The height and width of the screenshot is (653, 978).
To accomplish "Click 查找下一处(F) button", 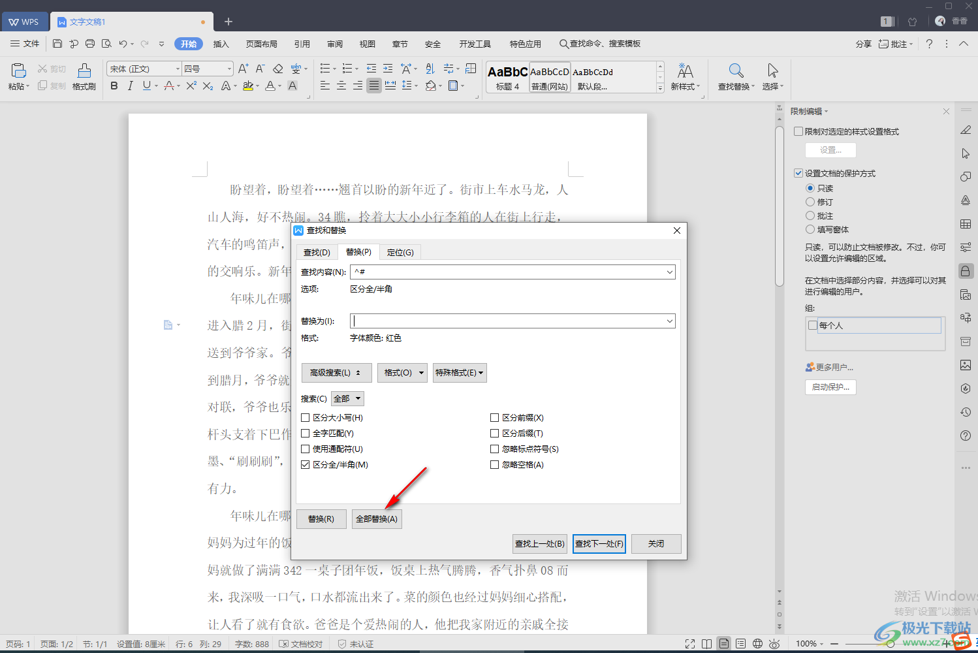I will click(x=599, y=544).
